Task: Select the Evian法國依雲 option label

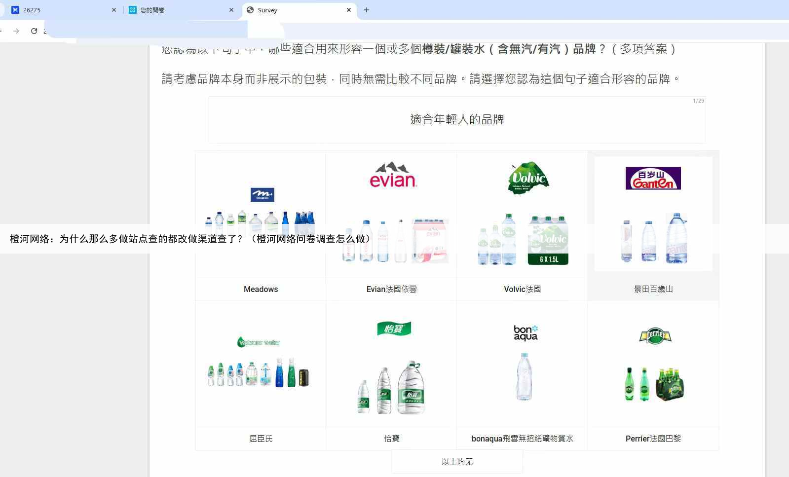Action: pos(391,289)
